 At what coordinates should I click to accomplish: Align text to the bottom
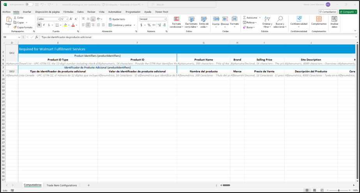[93, 19]
